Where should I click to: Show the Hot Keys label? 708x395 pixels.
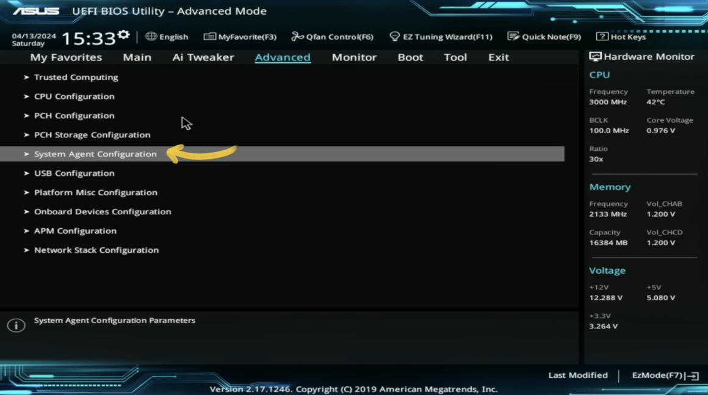click(x=628, y=37)
